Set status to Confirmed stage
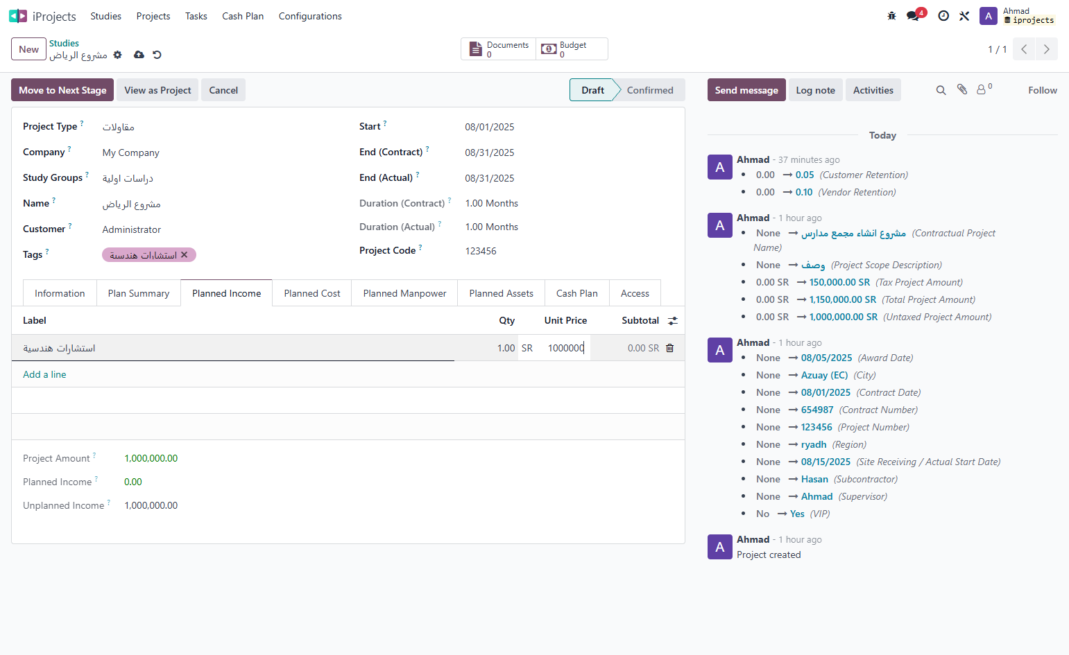This screenshot has width=1069, height=655. coord(650,90)
